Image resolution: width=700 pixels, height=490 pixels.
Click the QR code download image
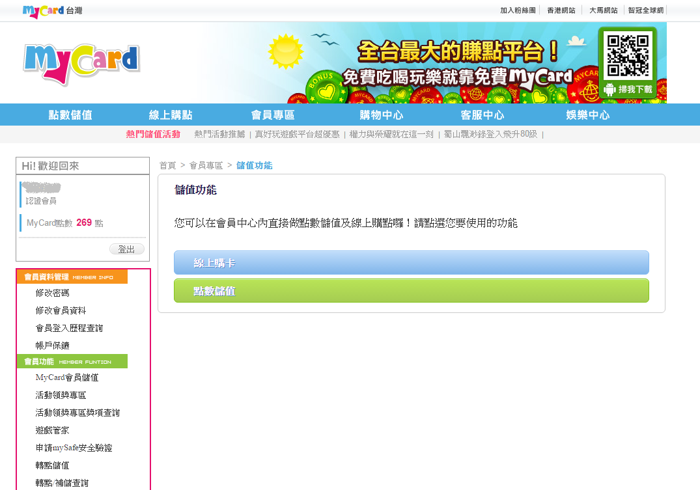click(x=628, y=55)
